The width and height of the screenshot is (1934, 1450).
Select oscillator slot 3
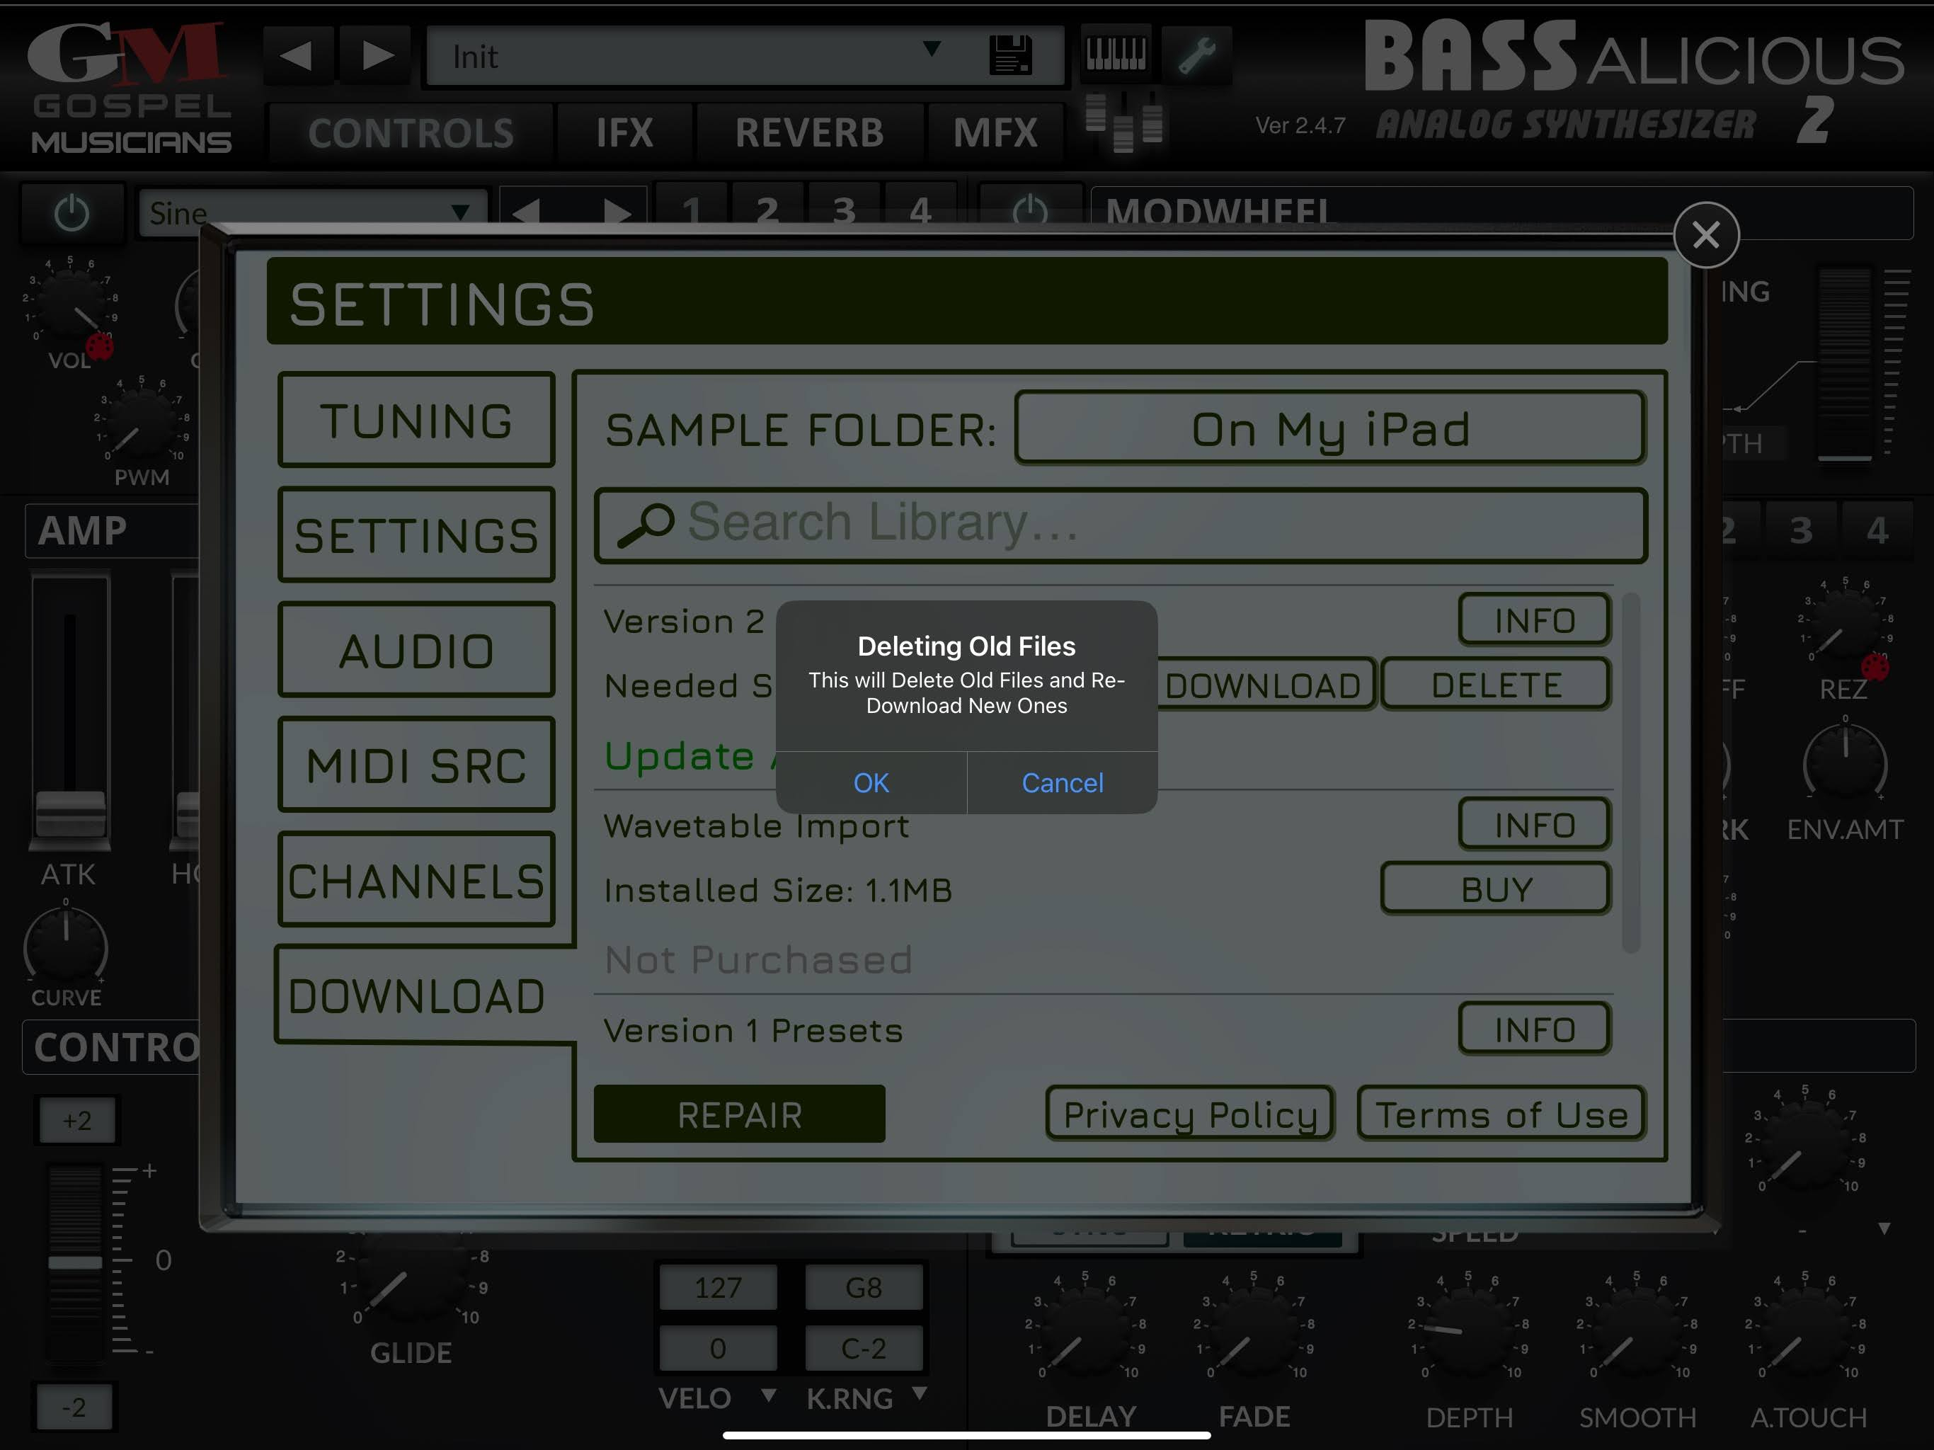[x=844, y=208]
